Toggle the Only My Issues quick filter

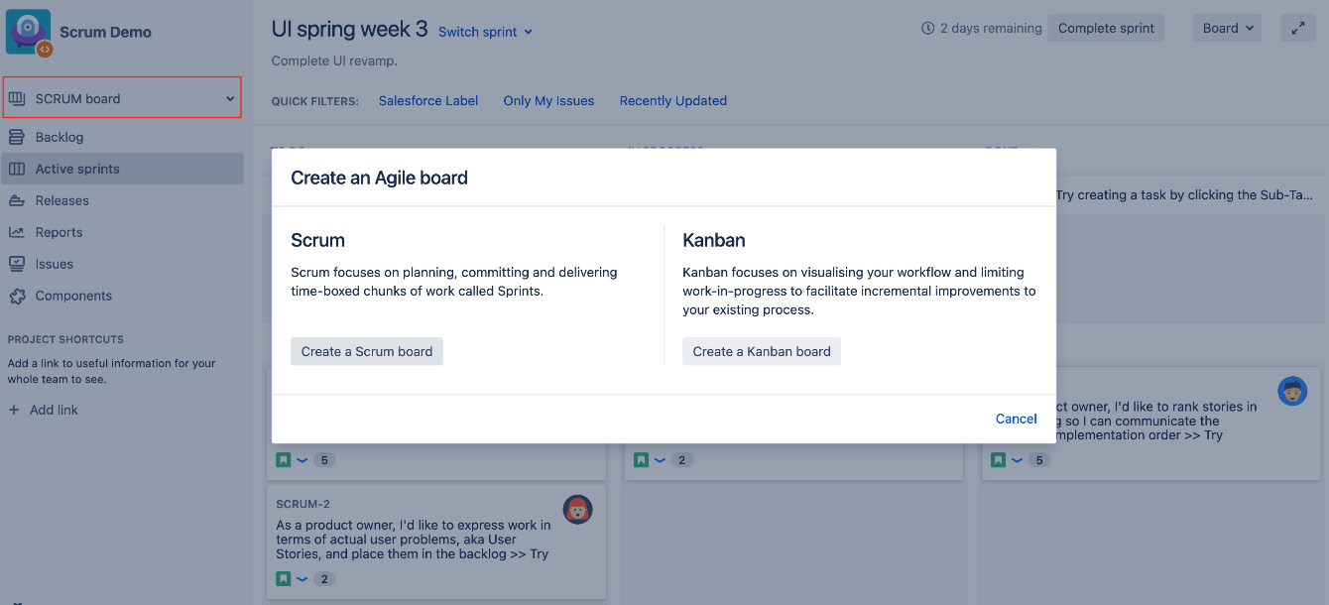548,100
